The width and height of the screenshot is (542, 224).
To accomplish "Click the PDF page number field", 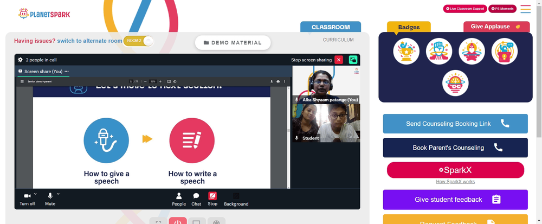I will [x=131, y=81].
